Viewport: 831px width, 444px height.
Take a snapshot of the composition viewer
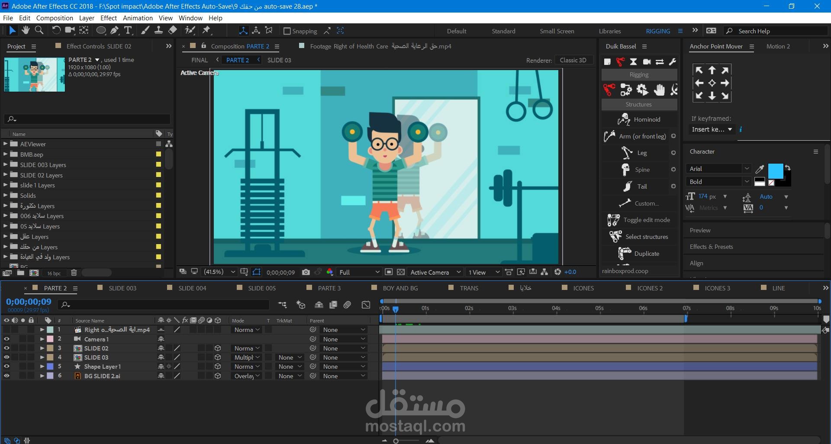306,272
